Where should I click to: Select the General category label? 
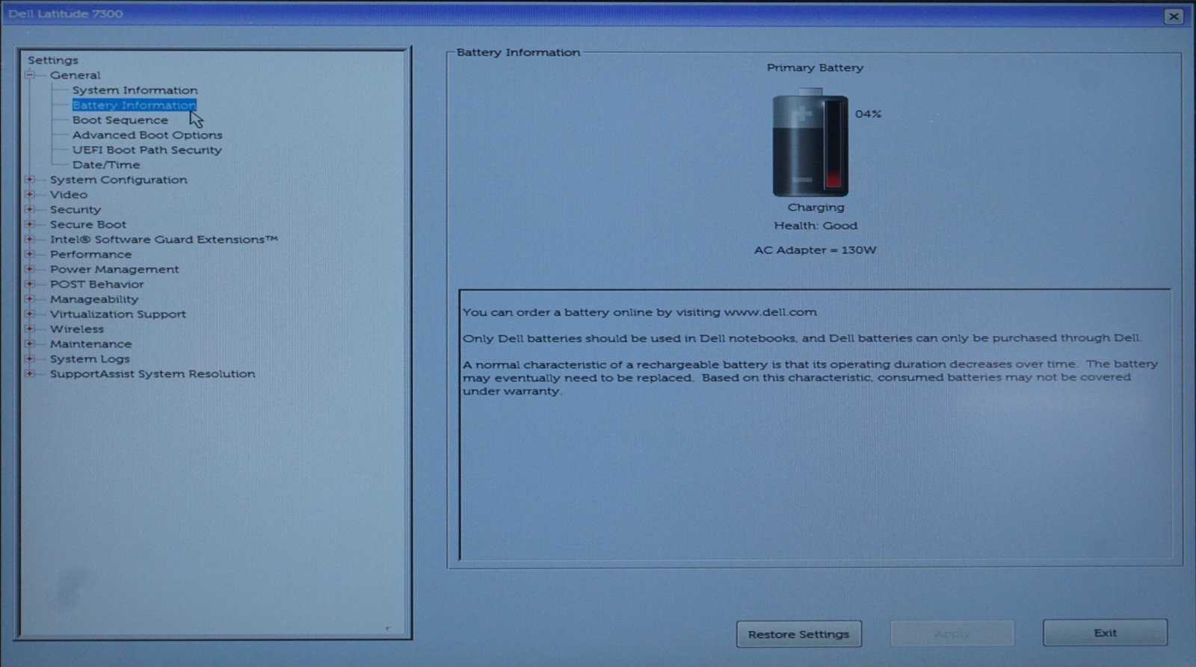75,75
